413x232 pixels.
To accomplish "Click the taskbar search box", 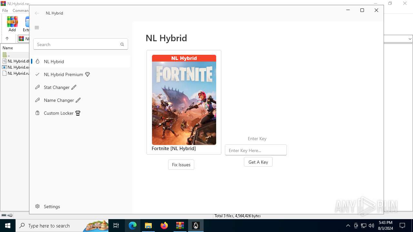I will [62, 226].
